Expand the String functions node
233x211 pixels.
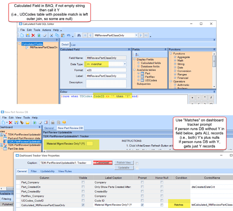coord(175,64)
